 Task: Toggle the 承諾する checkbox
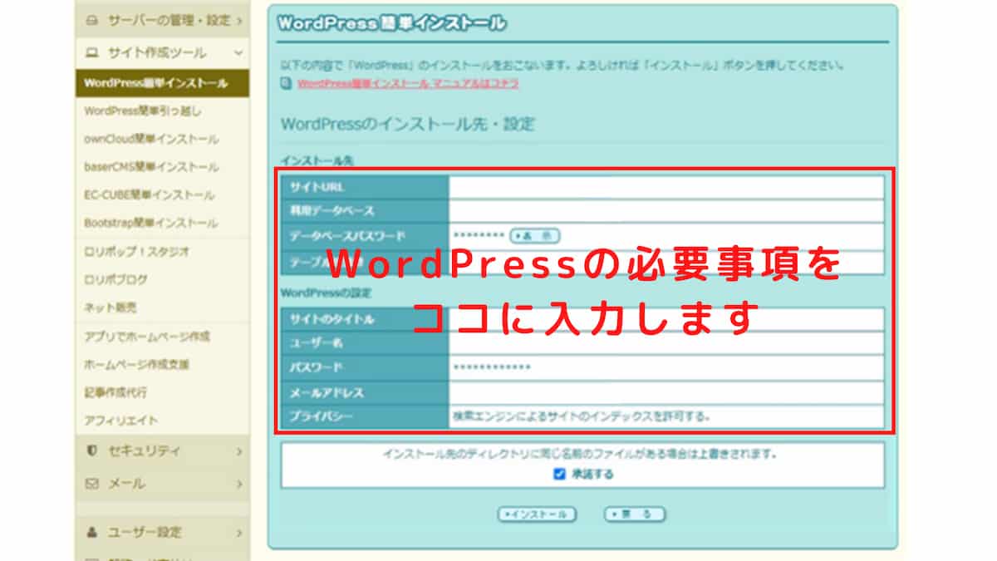coord(560,475)
